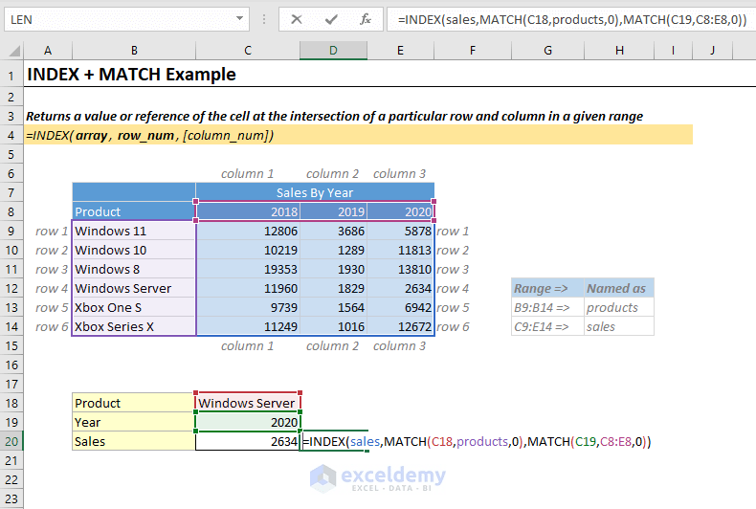Click the cell with value 6942
The height and width of the screenshot is (509, 756).
click(x=400, y=307)
